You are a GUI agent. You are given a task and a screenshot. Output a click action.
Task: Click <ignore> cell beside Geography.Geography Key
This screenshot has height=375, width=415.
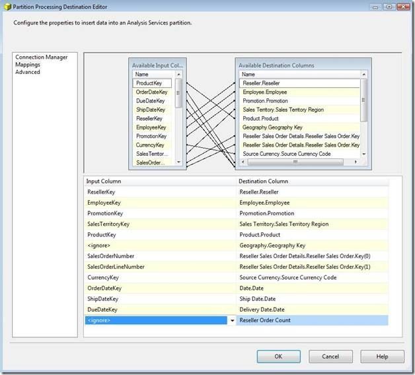pyautogui.click(x=161, y=246)
